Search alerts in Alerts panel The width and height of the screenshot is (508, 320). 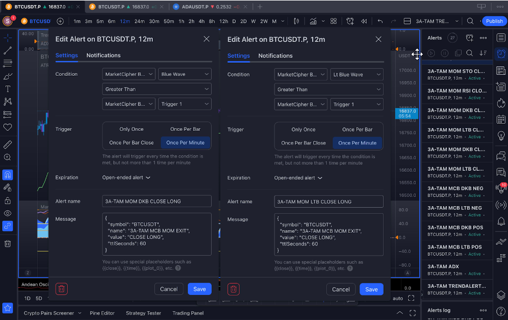tap(469, 53)
